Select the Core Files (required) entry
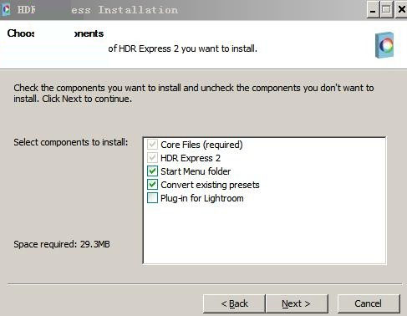 pos(201,145)
